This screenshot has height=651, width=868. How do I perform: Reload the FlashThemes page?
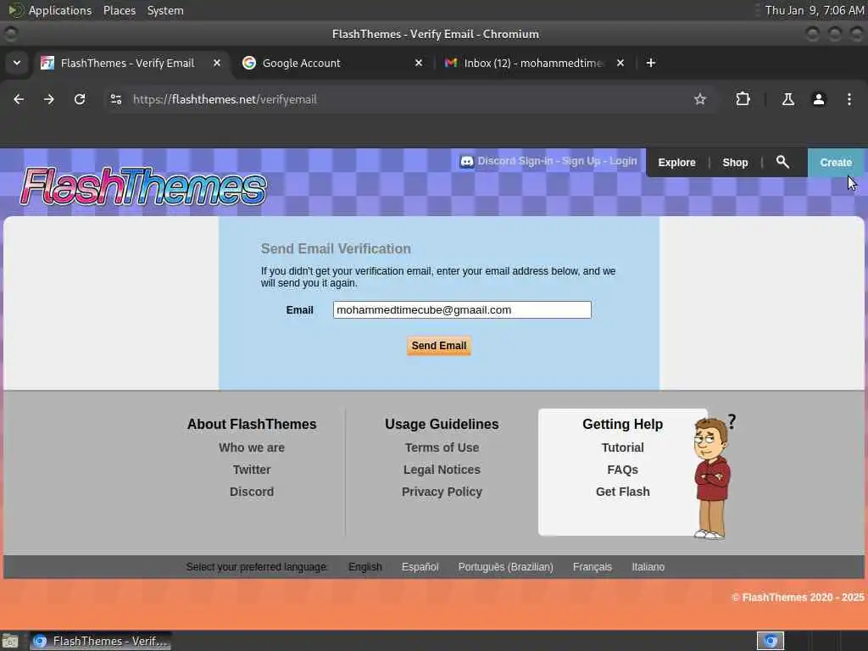80,99
